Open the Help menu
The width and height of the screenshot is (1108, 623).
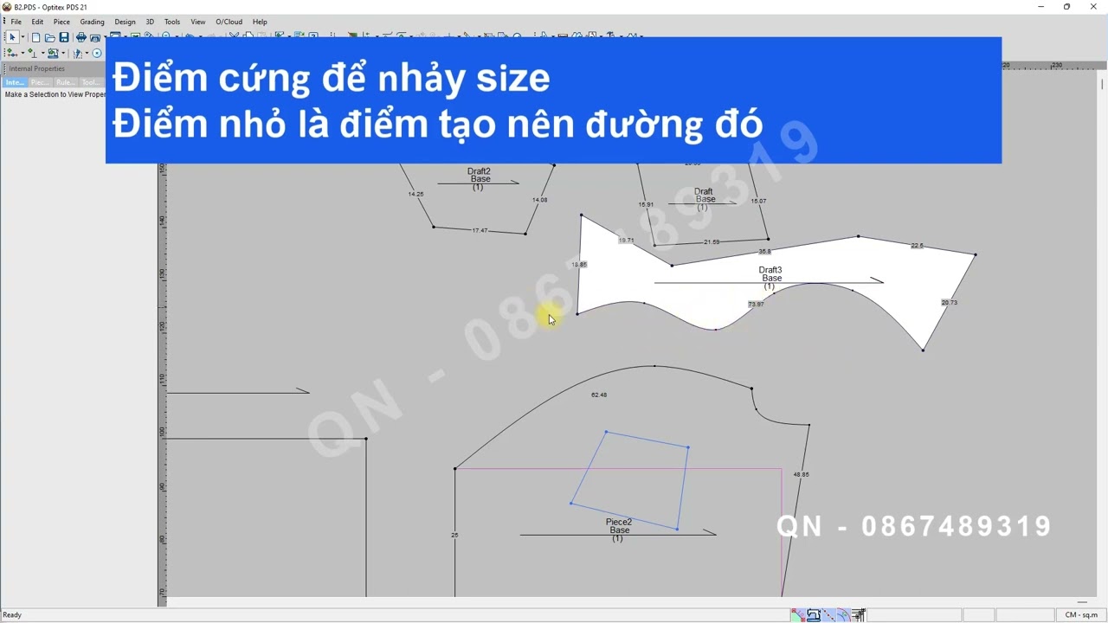point(260,22)
